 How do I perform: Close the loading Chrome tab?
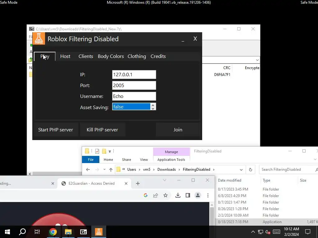pyautogui.click(x=53, y=183)
